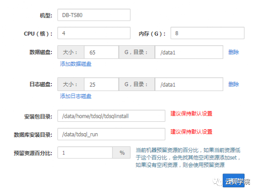Click the 预留资源百分比 input field

(85, 153)
